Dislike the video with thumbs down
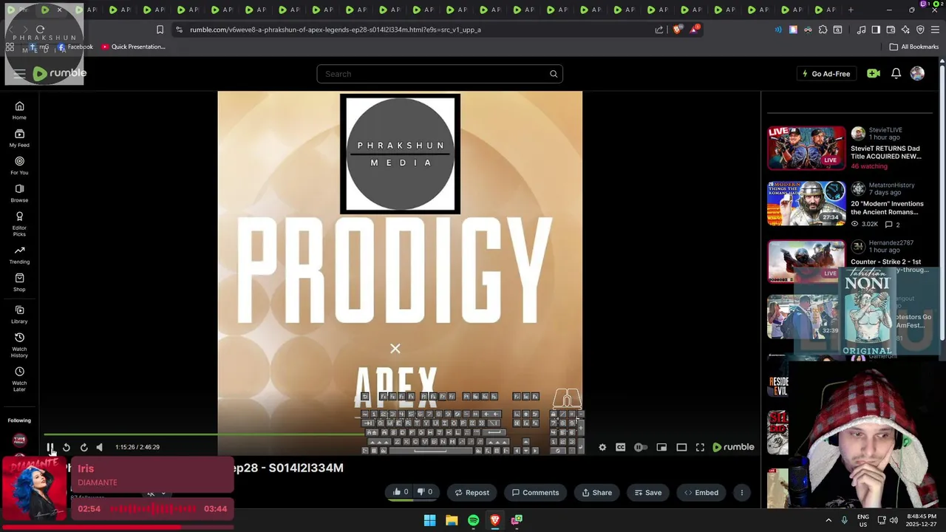 click(424, 492)
